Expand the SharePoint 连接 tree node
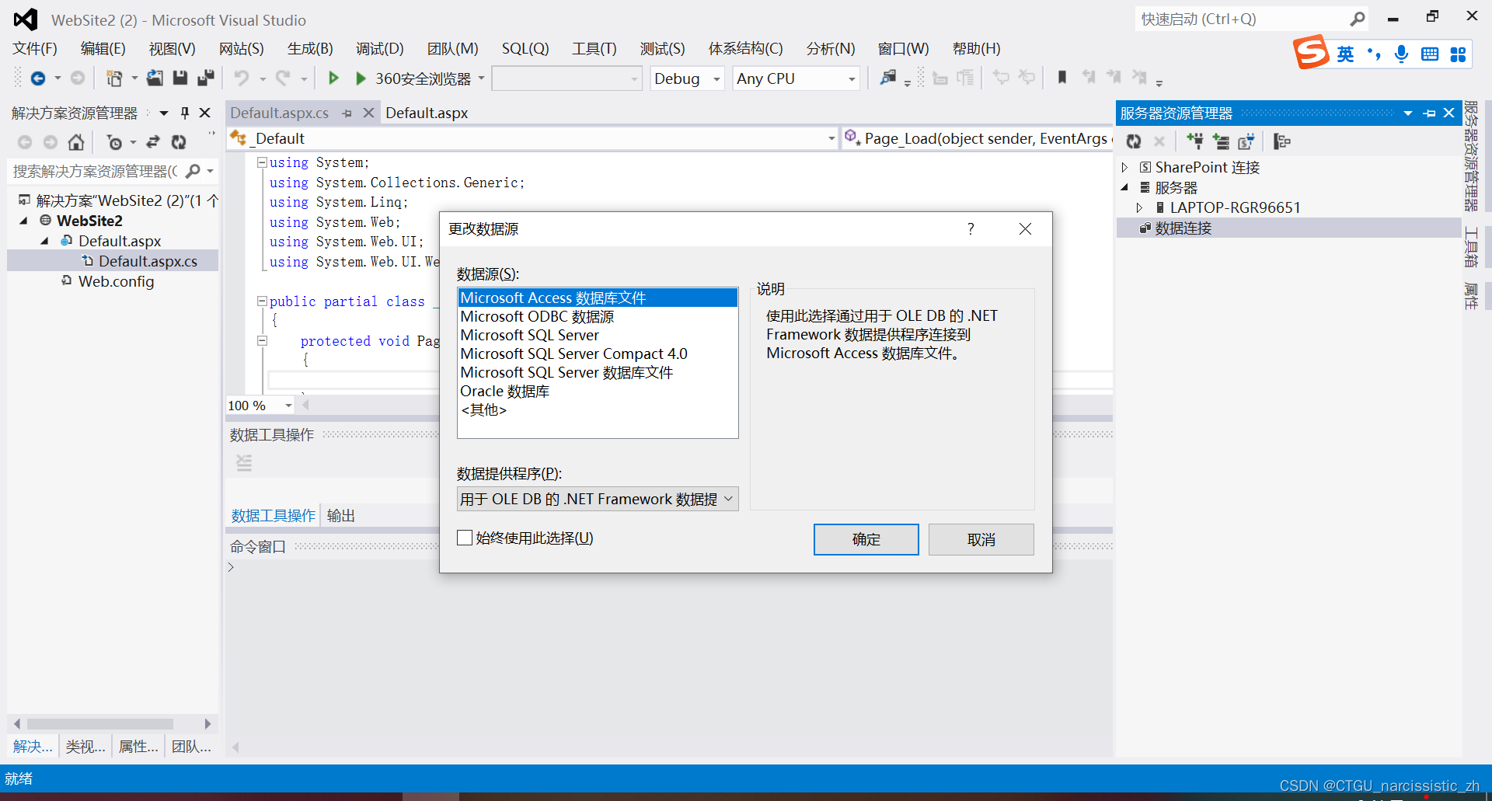 click(x=1124, y=168)
